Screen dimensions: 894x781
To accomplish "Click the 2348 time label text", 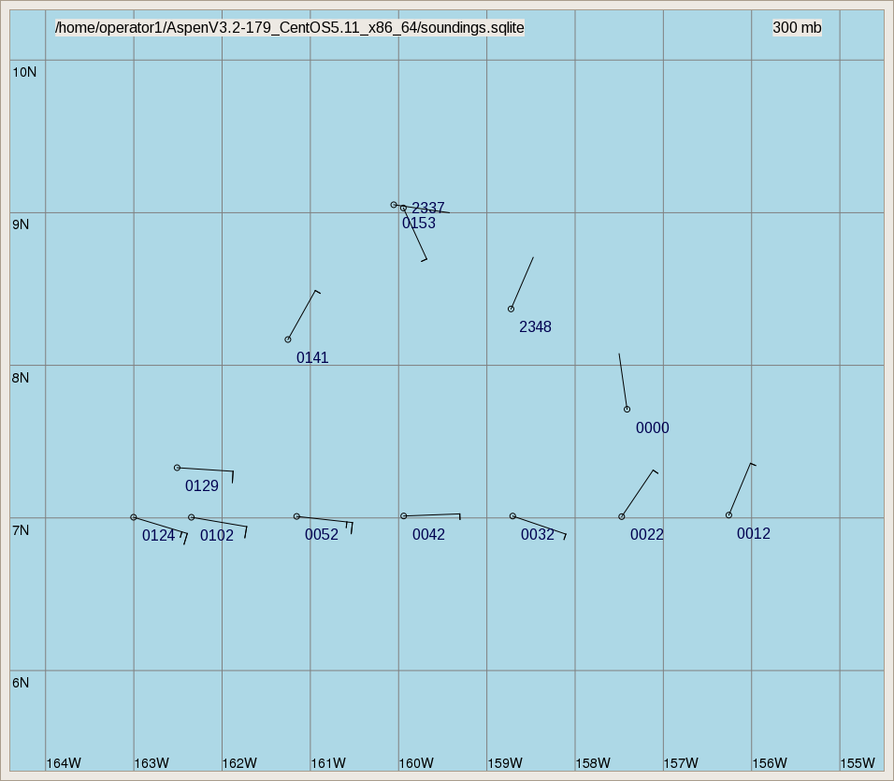I will click(x=536, y=327).
